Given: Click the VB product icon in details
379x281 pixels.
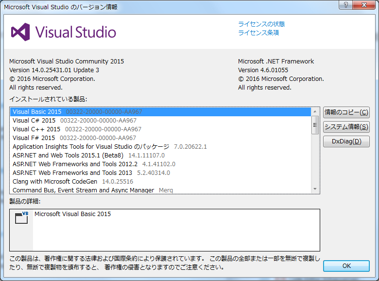Looking at the screenshot, I should tap(21, 218).
